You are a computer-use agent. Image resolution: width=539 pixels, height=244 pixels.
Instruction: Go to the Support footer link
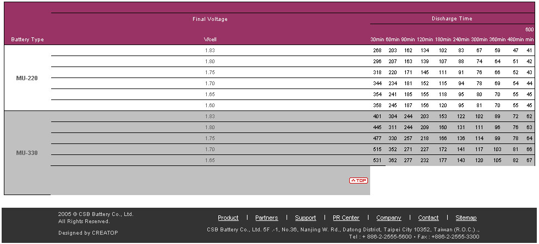point(305,218)
